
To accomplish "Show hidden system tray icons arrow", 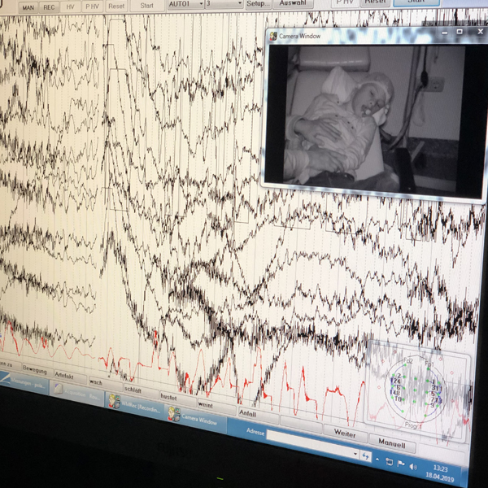I will 377,459.
